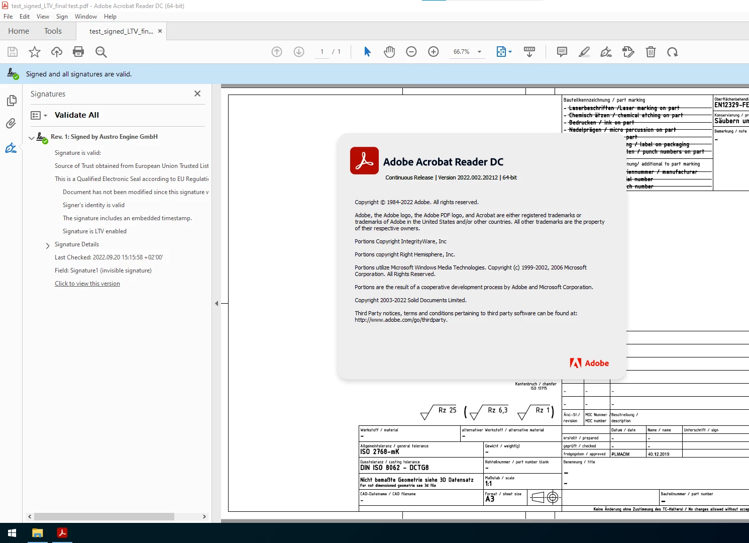
Task: Open the File menu
Action: pos(8,17)
